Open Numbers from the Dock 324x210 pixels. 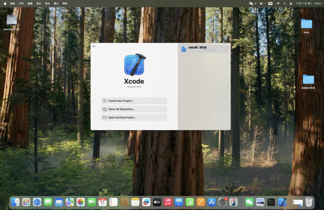point(190,202)
